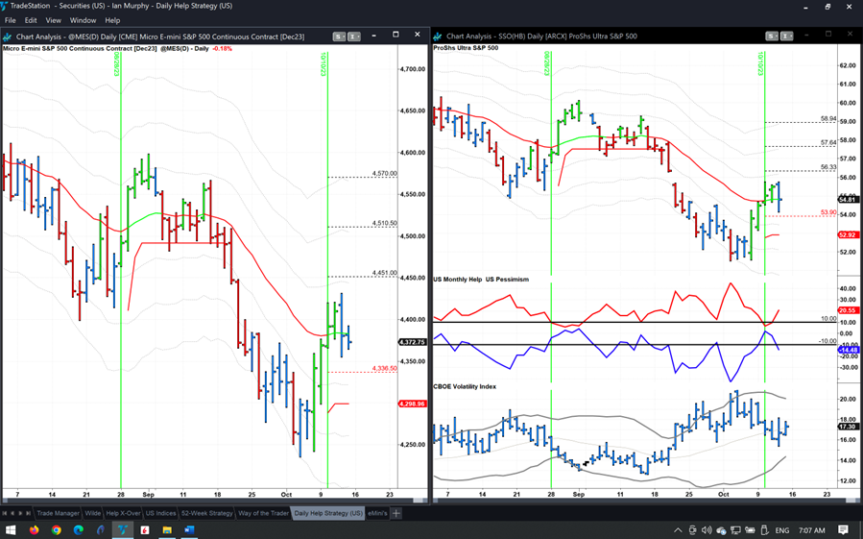863x539 pixels.
Task: Click the interval link 'I' button on MES chart
Action: pos(353,37)
